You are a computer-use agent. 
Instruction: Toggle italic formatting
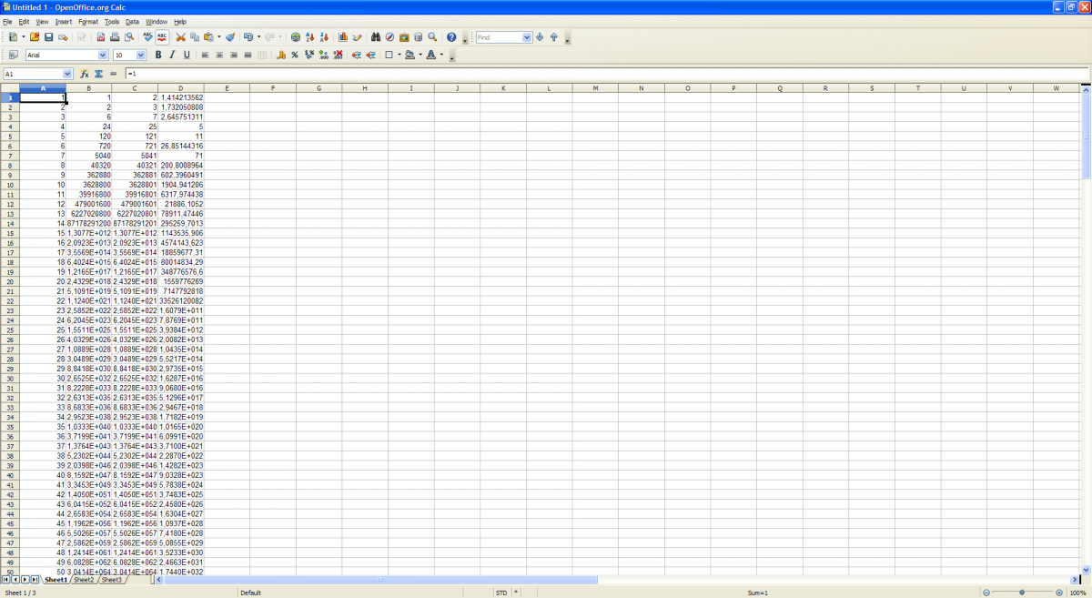point(172,56)
